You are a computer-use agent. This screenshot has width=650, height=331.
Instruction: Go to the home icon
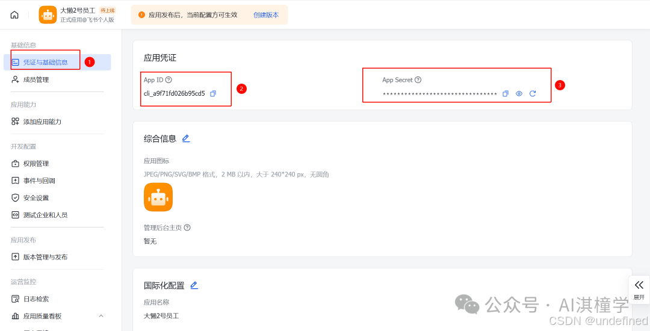[14, 15]
